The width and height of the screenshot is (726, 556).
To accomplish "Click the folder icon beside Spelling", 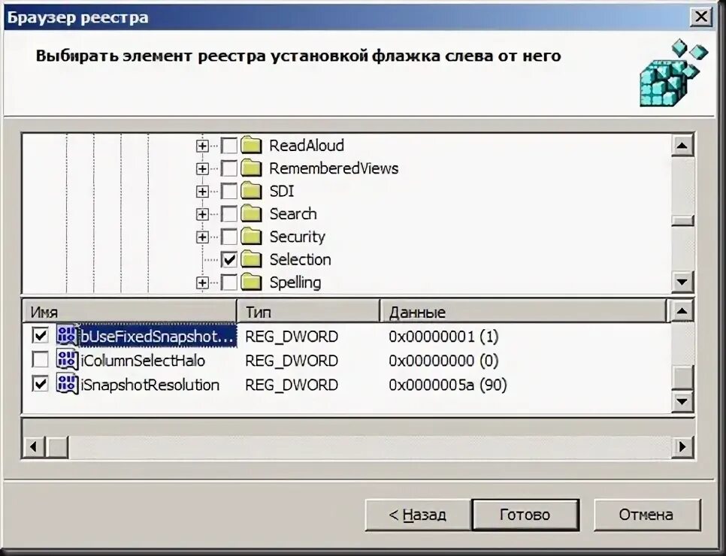I will coord(251,283).
